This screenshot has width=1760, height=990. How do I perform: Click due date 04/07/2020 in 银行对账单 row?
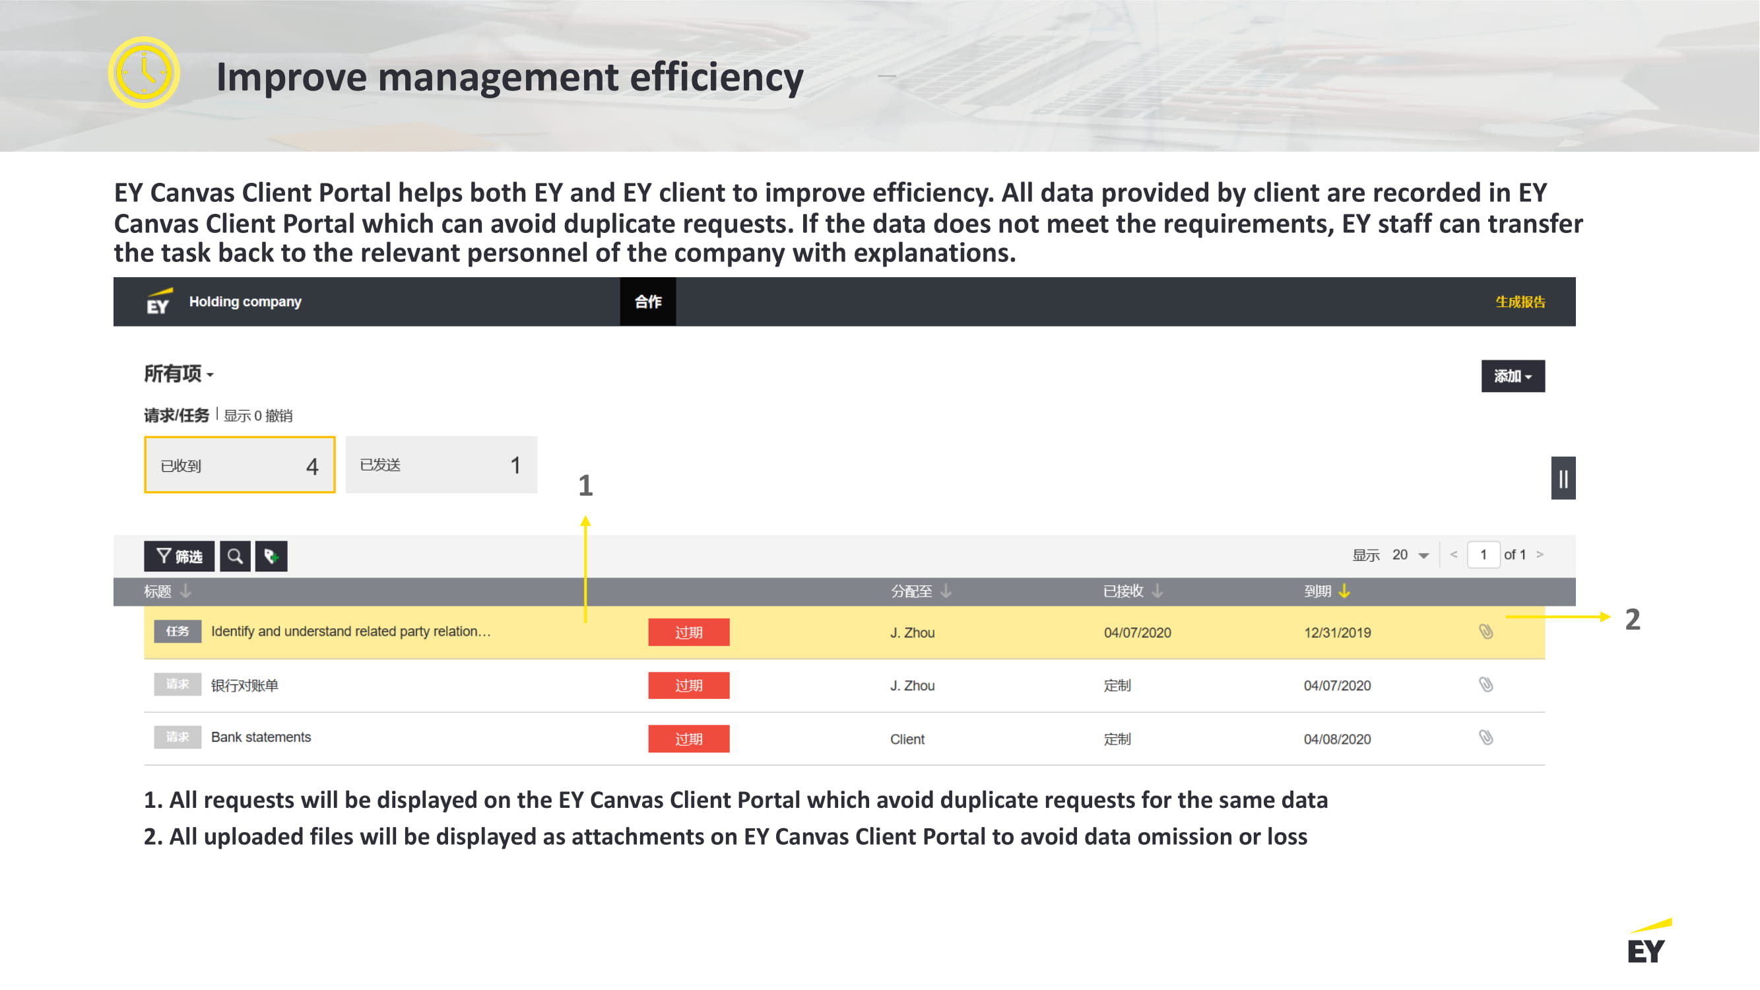1337,685
